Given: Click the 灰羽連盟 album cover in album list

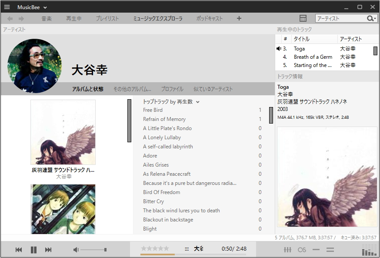Looking at the screenshot, I should (x=63, y=132).
